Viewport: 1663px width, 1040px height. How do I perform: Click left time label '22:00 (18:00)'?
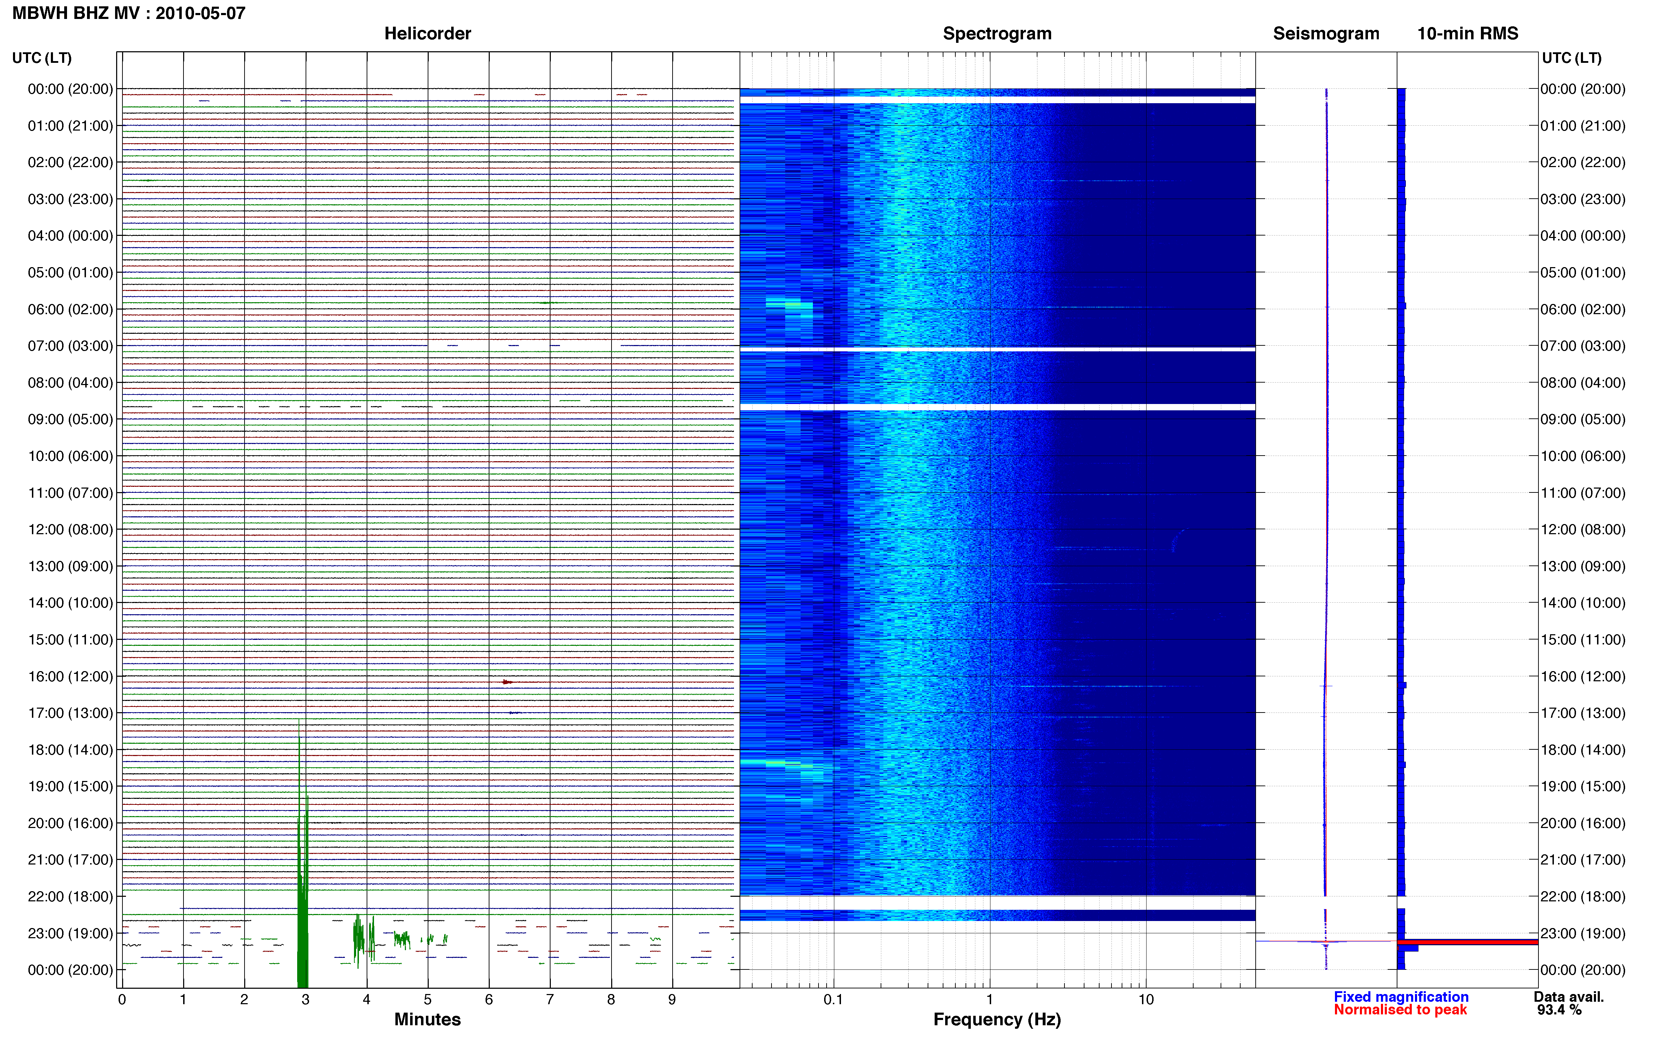[x=70, y=897]
